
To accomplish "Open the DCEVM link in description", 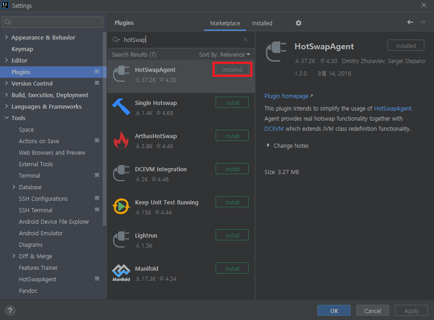I will click(274, 128).
